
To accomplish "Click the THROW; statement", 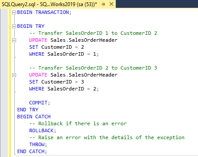I will [x=38, y=144].
